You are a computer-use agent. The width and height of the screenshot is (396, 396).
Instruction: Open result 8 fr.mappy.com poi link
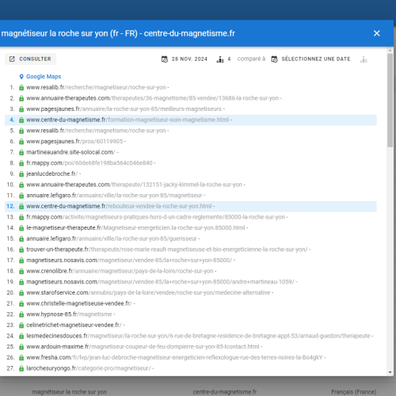click(89, 163)
